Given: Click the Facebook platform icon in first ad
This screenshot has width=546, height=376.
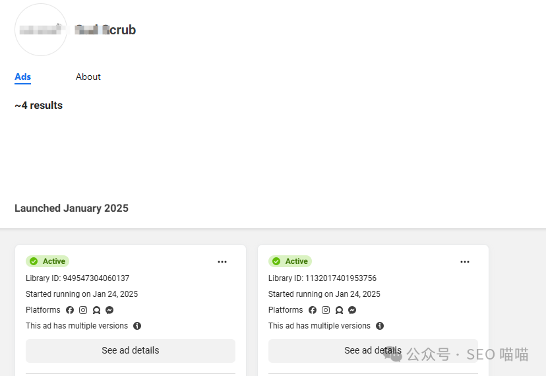Looking at the screenshot, I should point(70,310).
